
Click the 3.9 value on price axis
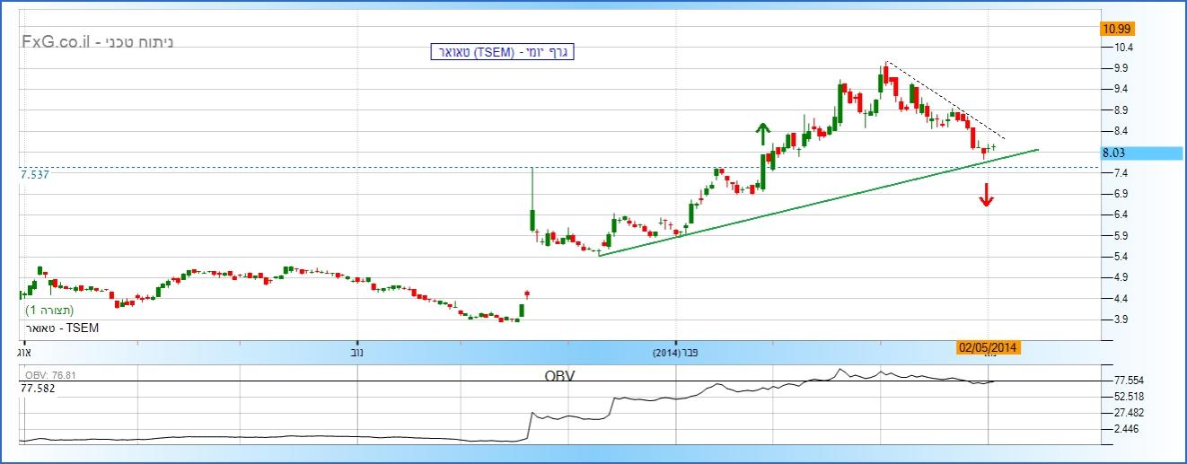tap(1121, 320)
